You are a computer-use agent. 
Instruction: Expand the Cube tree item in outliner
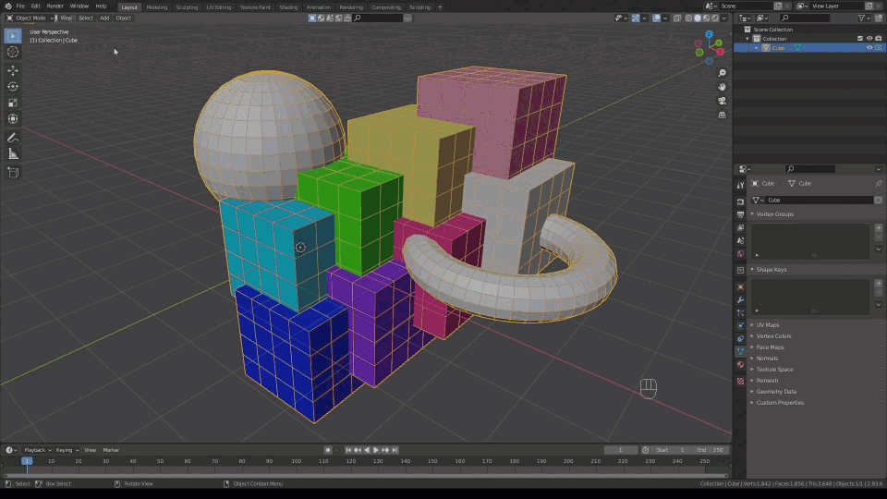coord(757,48)
